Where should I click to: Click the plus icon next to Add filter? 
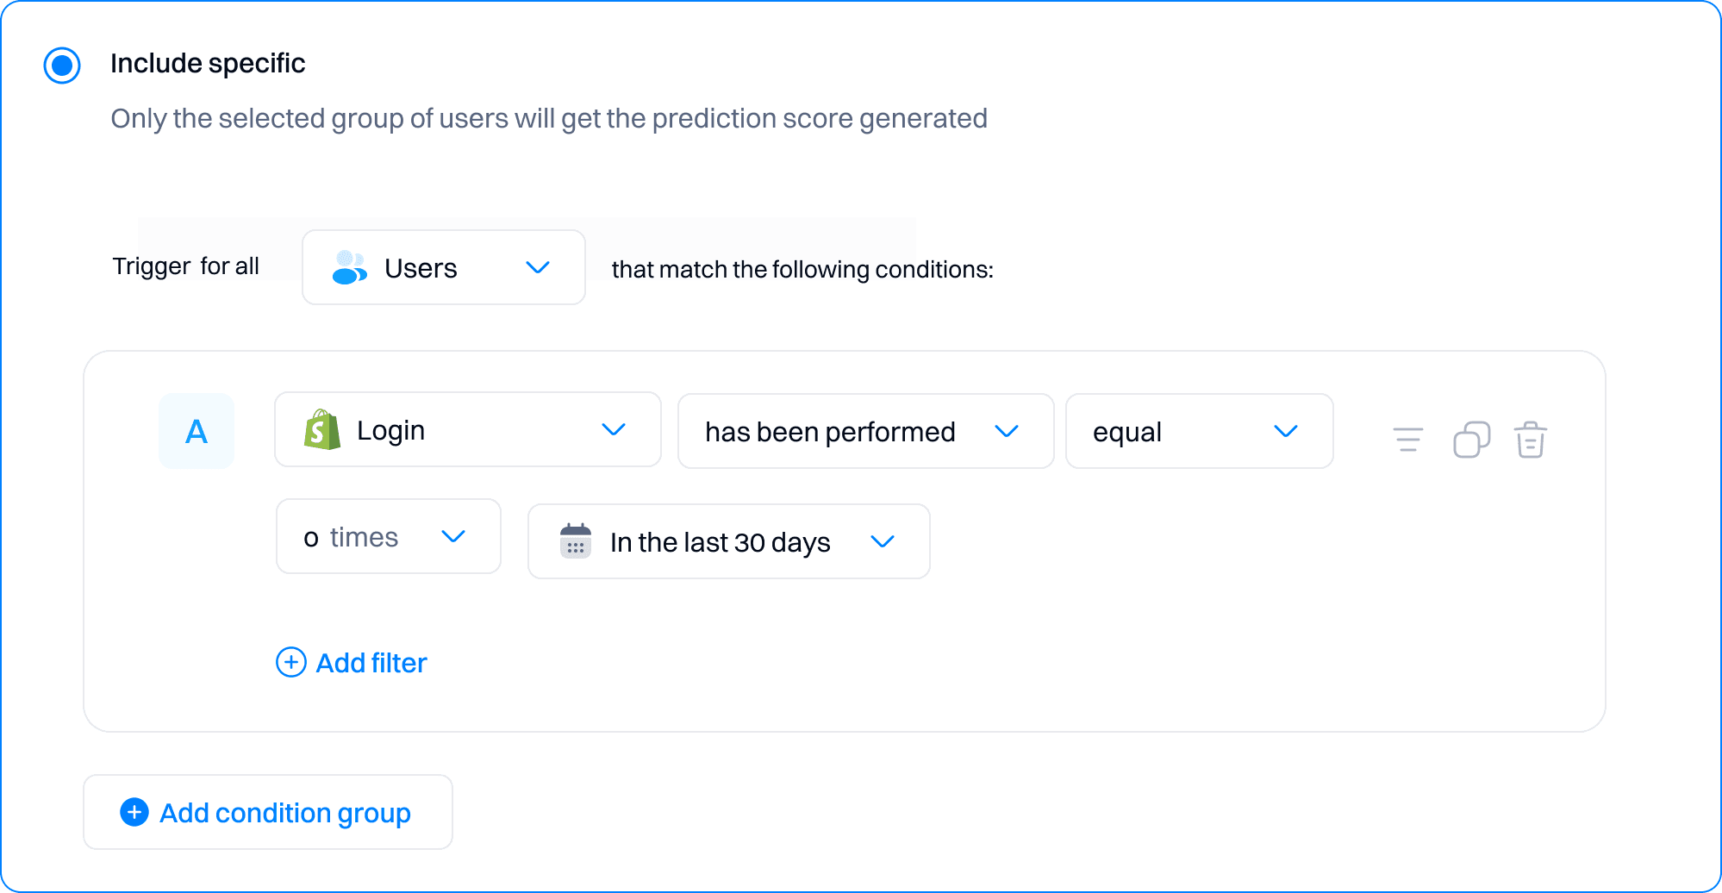(x=290, y=662)
